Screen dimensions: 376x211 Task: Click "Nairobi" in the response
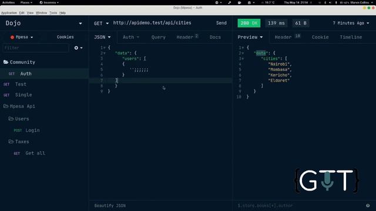click(279, 64)
